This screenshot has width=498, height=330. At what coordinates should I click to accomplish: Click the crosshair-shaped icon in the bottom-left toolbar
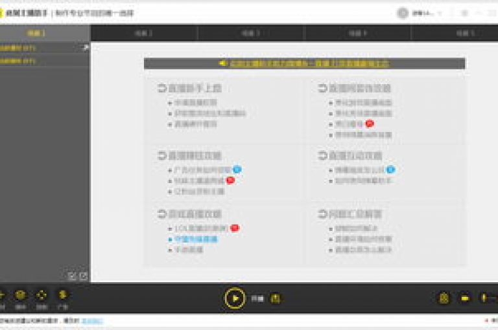click(41, 295)
